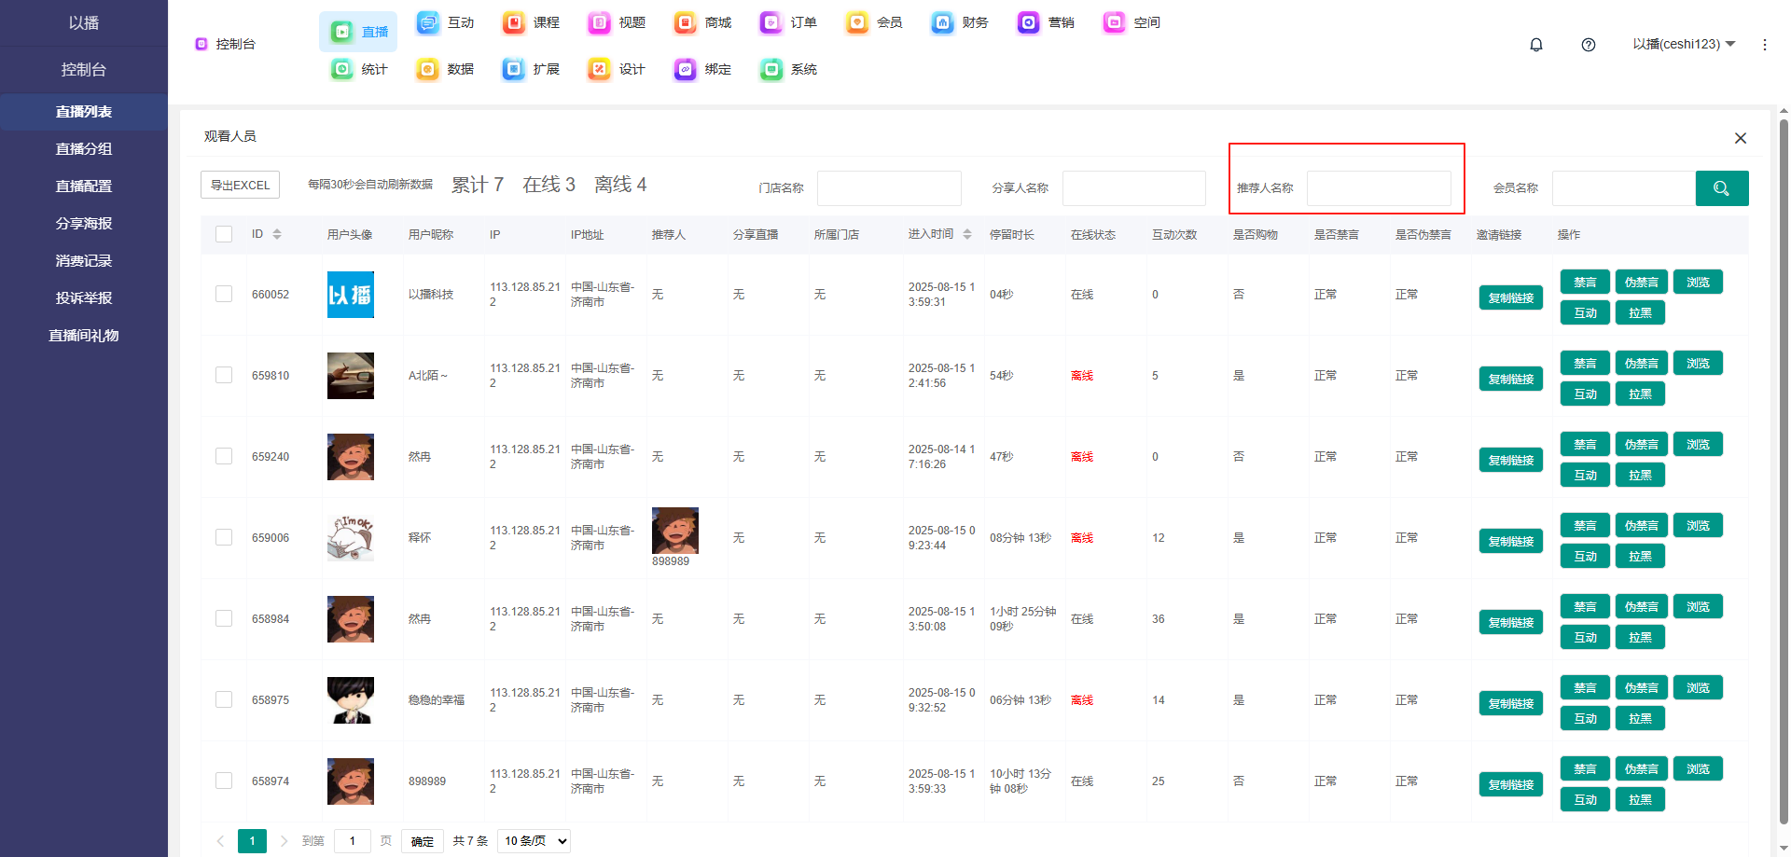Click the notification bell icon
Image resolution: width=1791 pixels, height=857 pixels.
(x=1535, y=45)
